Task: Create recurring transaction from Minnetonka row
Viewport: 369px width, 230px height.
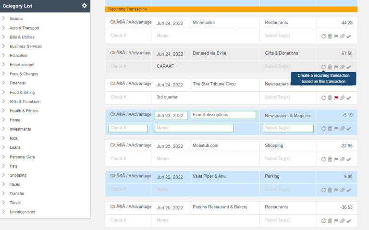Action: (323, 36)
